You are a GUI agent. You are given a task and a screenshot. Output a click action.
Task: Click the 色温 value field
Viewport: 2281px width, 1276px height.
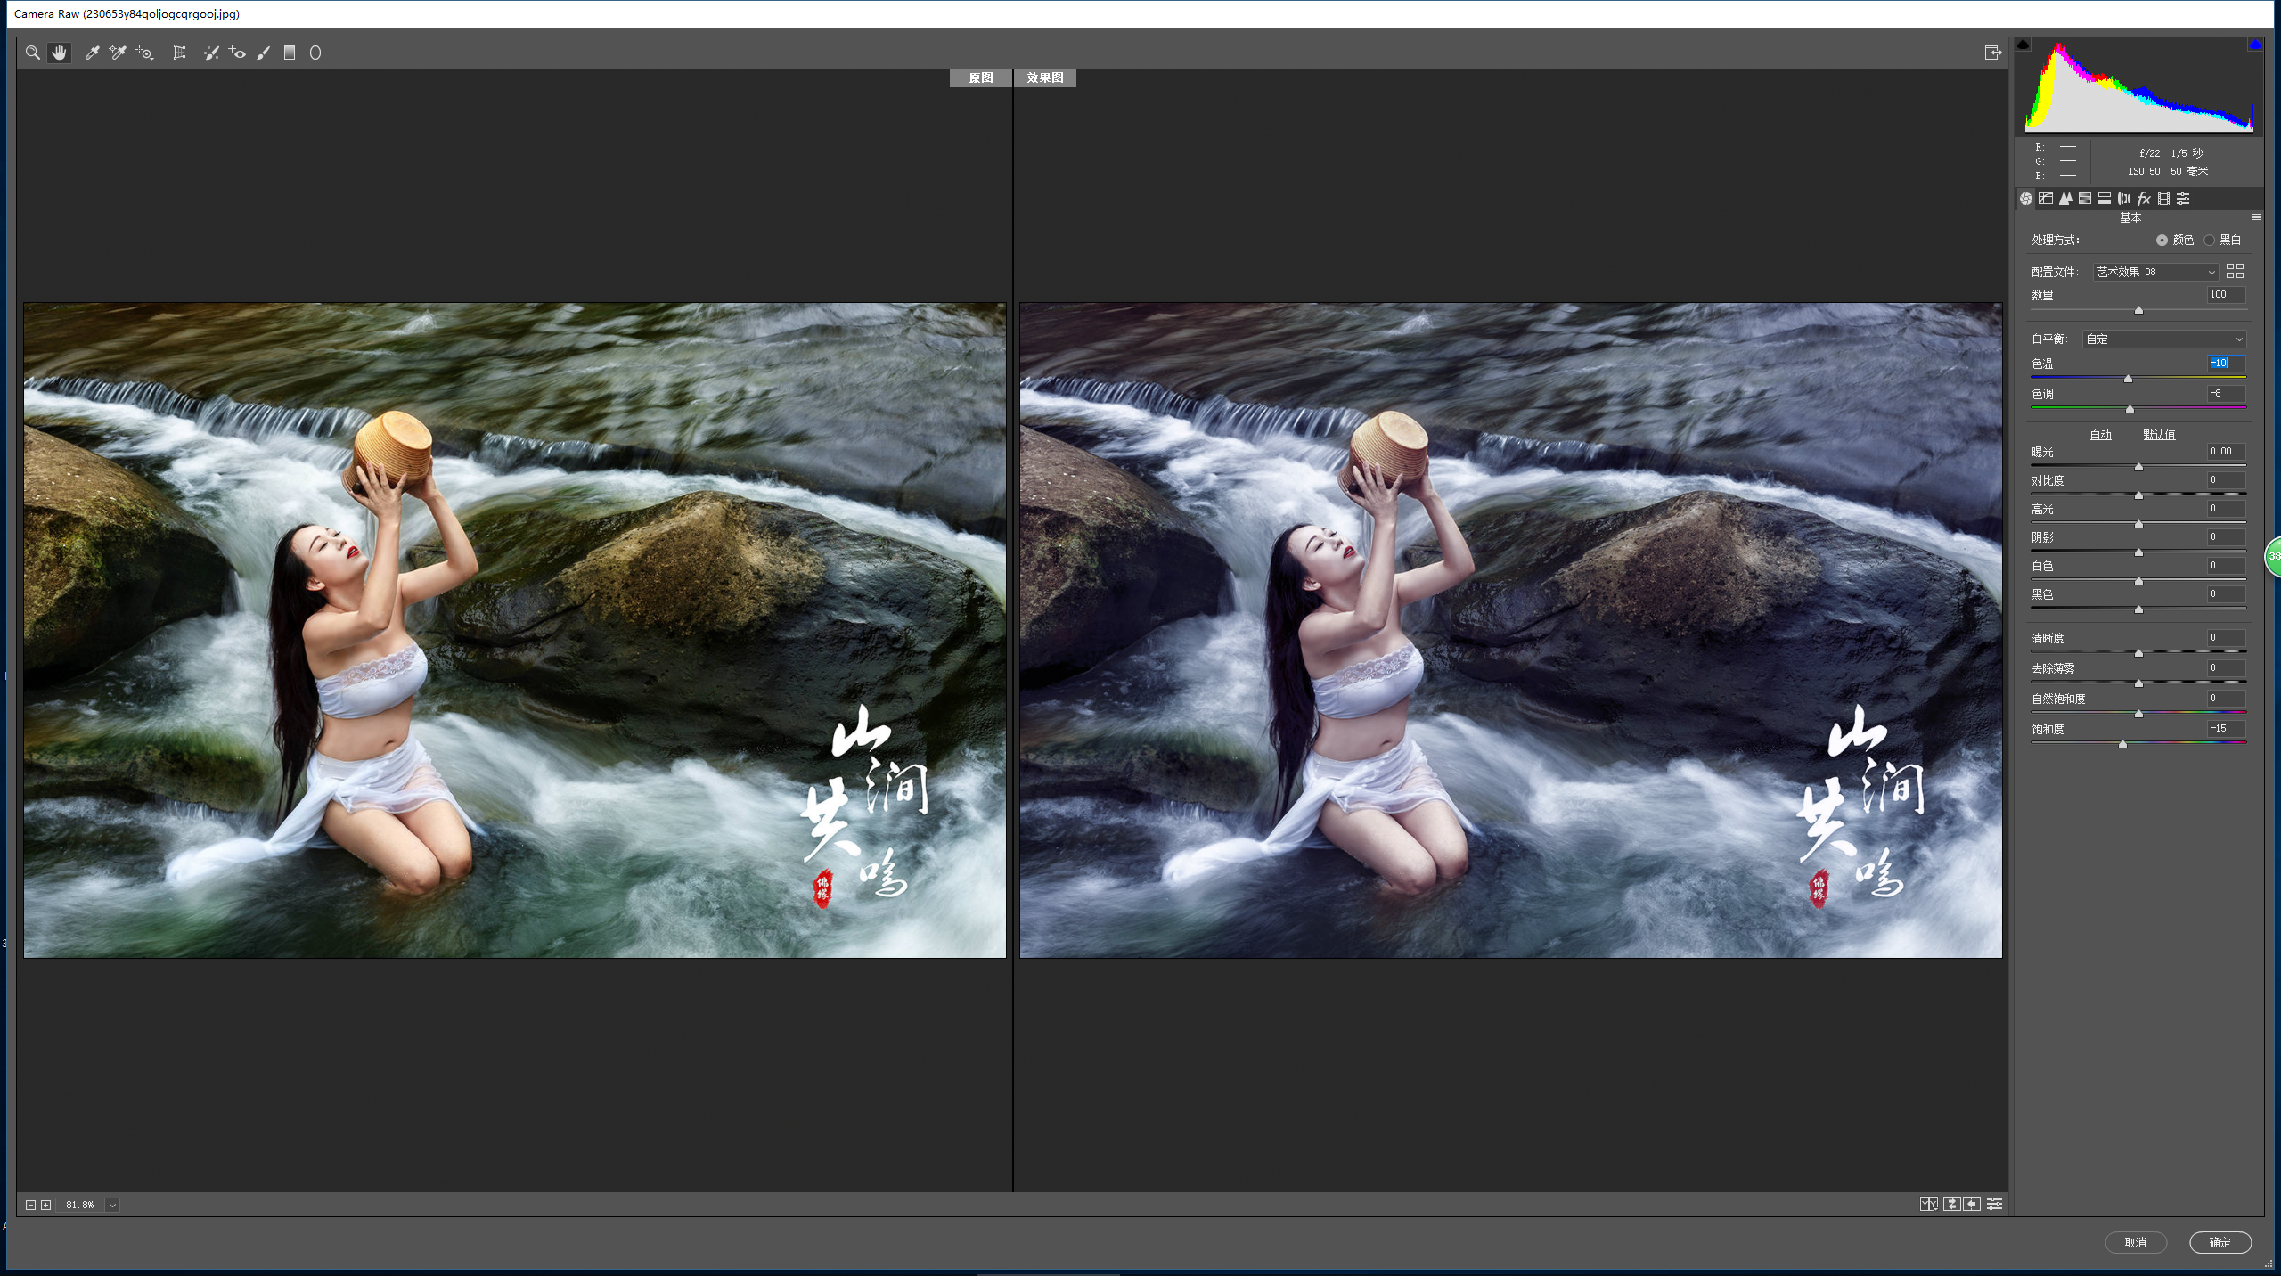(2226, 364)
